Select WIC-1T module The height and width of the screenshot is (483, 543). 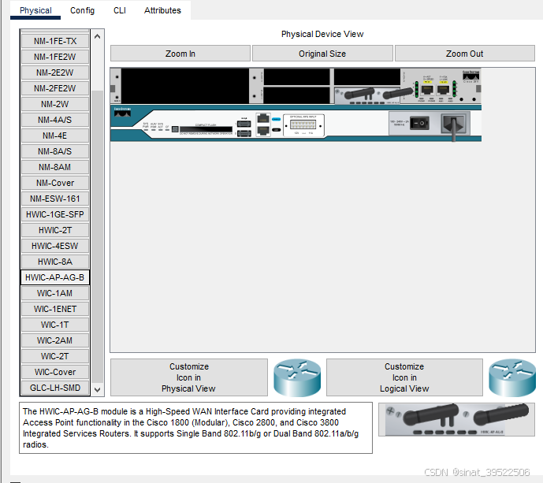click(55, 325)
